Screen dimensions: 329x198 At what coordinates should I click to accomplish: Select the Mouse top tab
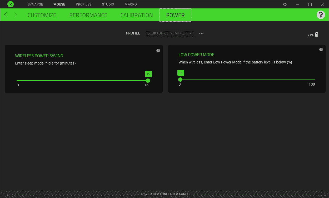click(x=59, y=4)
